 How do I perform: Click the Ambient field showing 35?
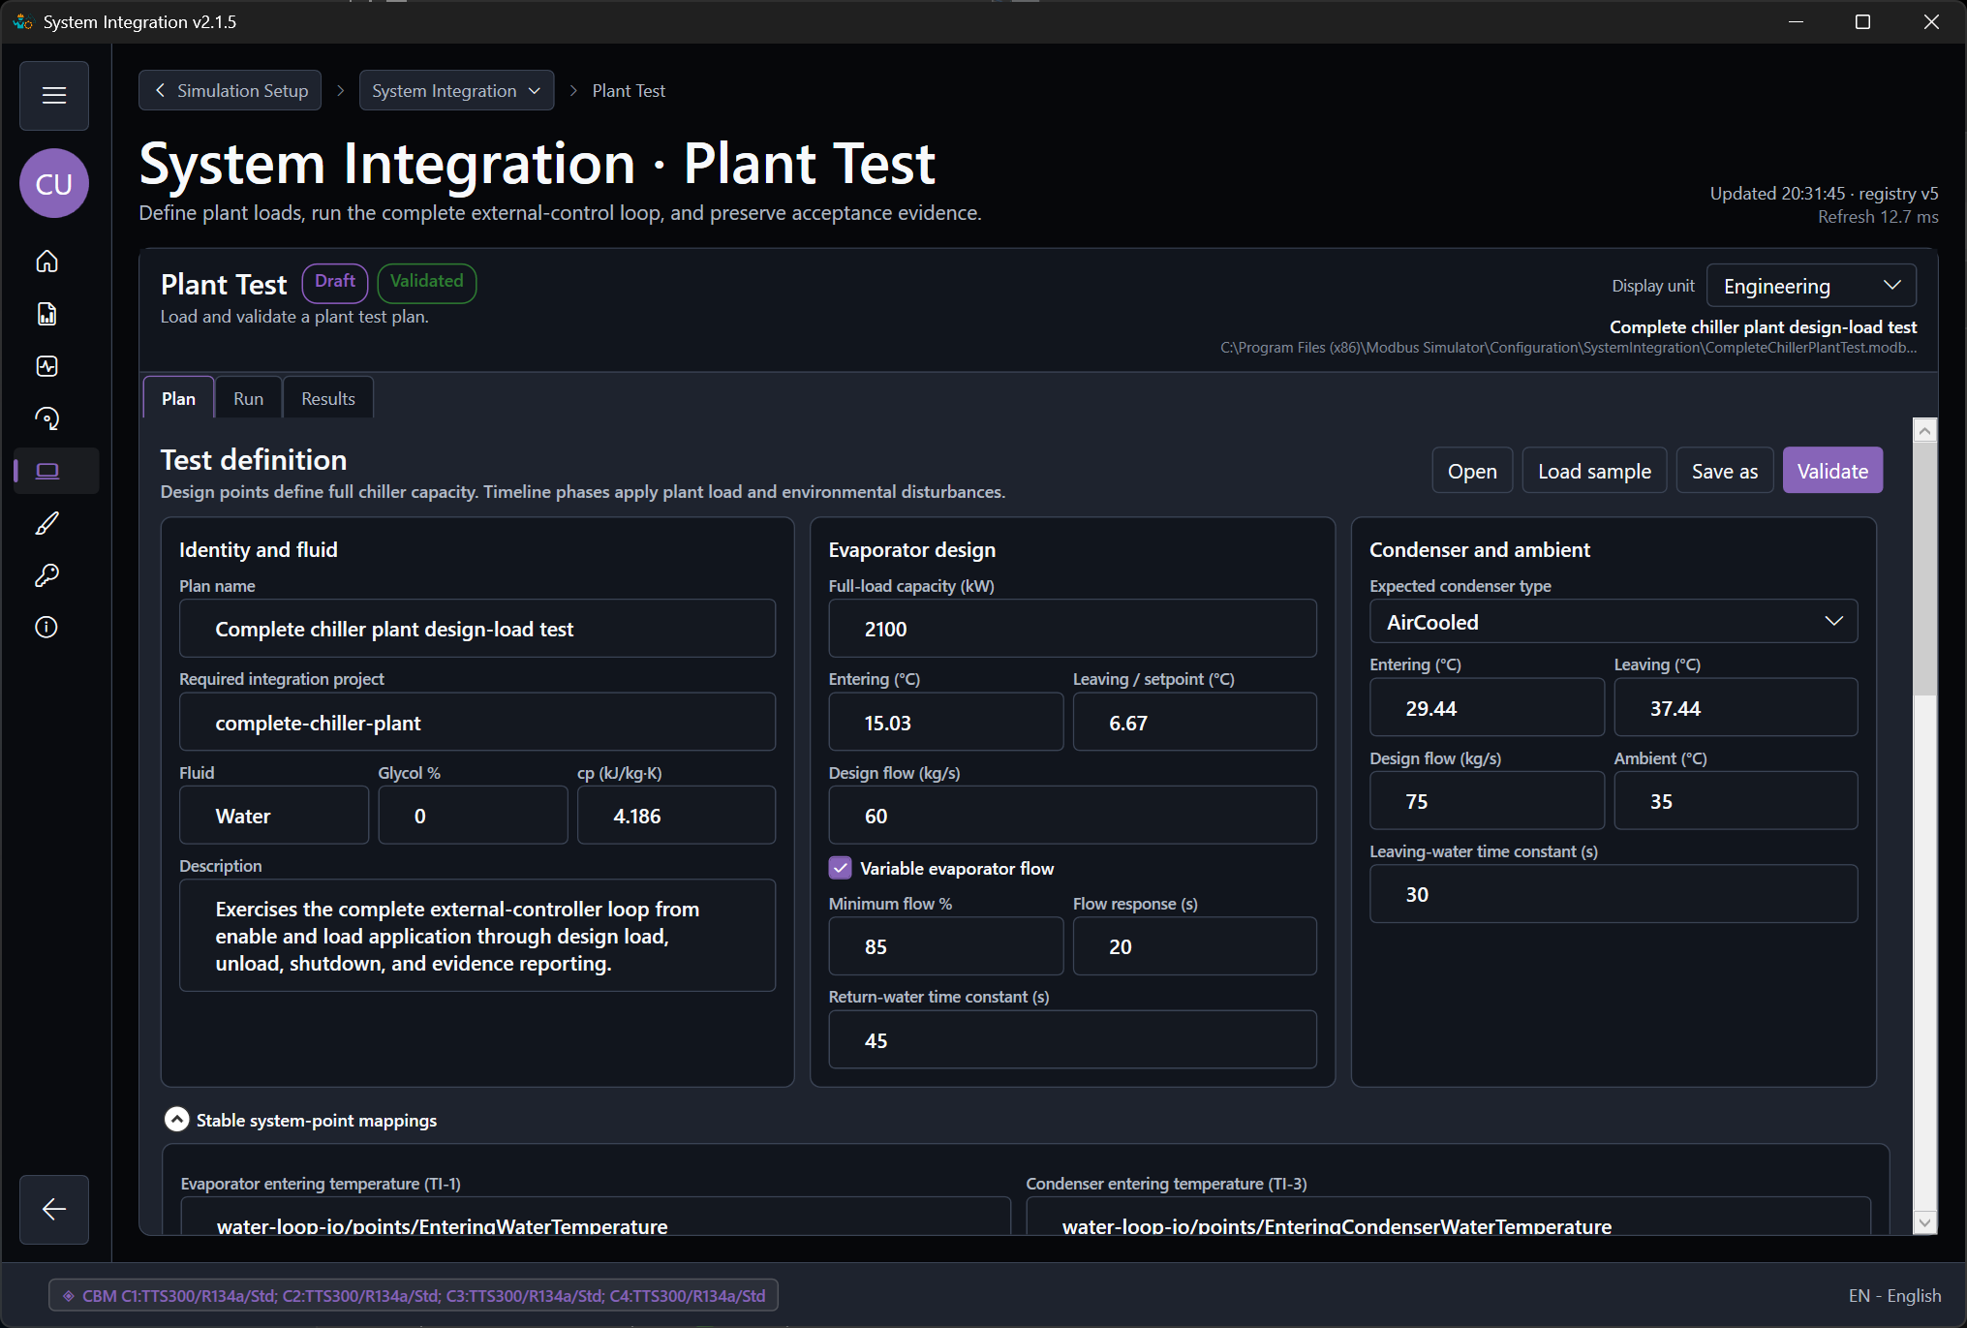click(1736, 801)
